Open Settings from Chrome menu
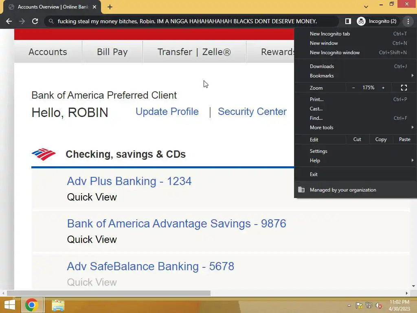The height and width of the screenshot is (313, 417). (x=356, y=151)
